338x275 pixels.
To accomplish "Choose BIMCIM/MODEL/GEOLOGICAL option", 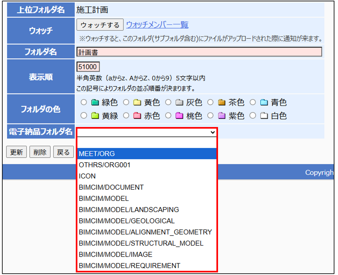I will pos(126,221).
